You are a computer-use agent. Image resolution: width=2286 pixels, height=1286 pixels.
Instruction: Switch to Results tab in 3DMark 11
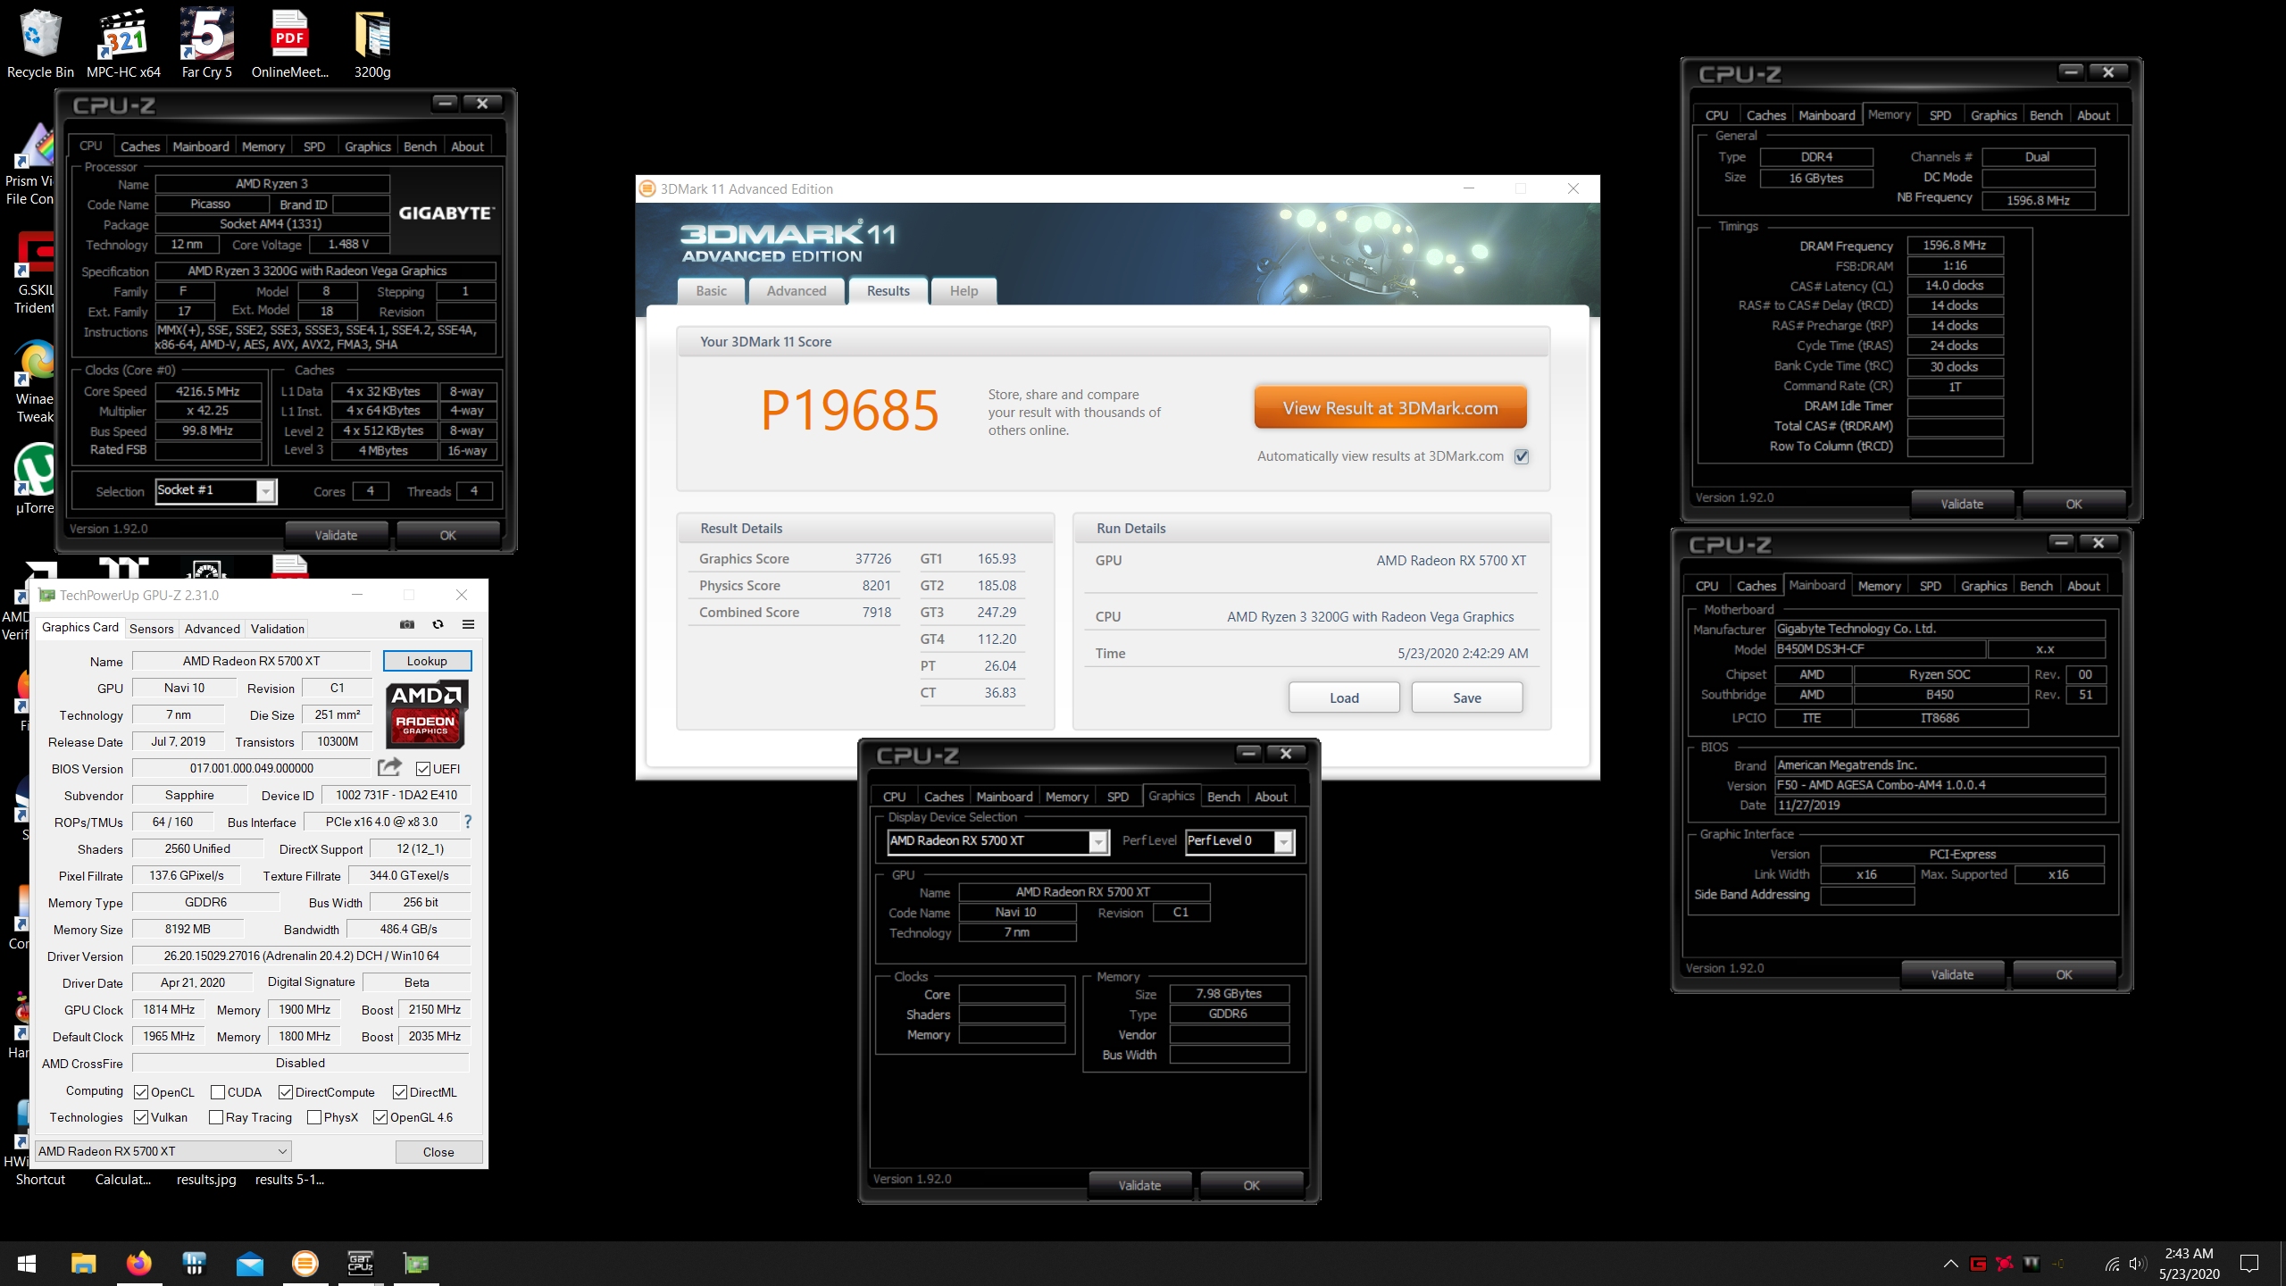888,291
